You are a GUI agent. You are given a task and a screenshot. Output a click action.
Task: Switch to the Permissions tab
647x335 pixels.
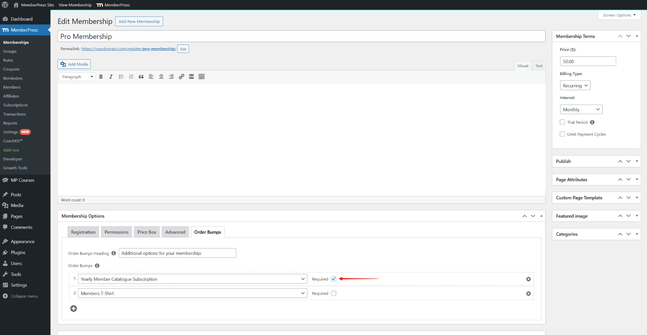click(x=116, y=232)
